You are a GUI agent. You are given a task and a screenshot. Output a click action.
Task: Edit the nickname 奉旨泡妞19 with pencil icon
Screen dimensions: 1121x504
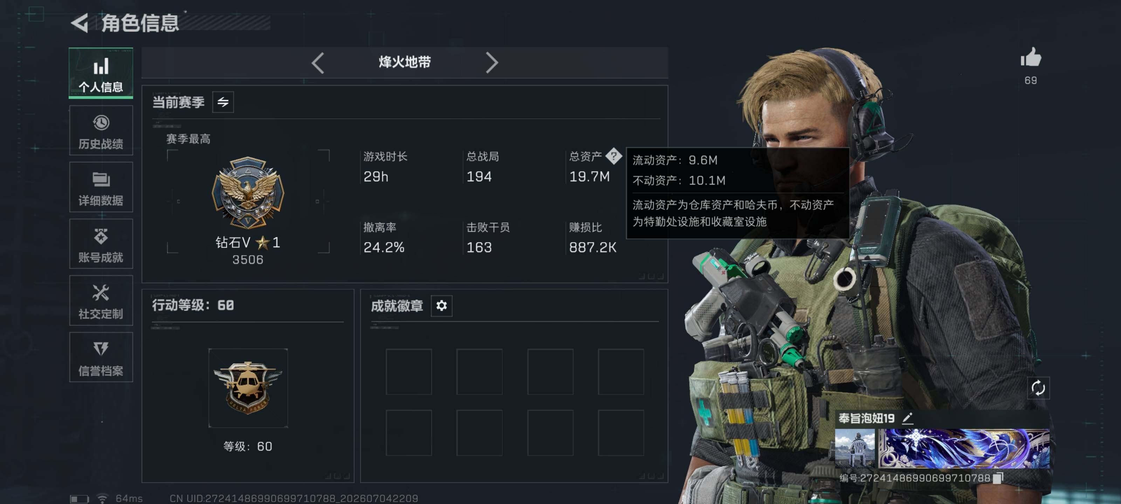907,418
